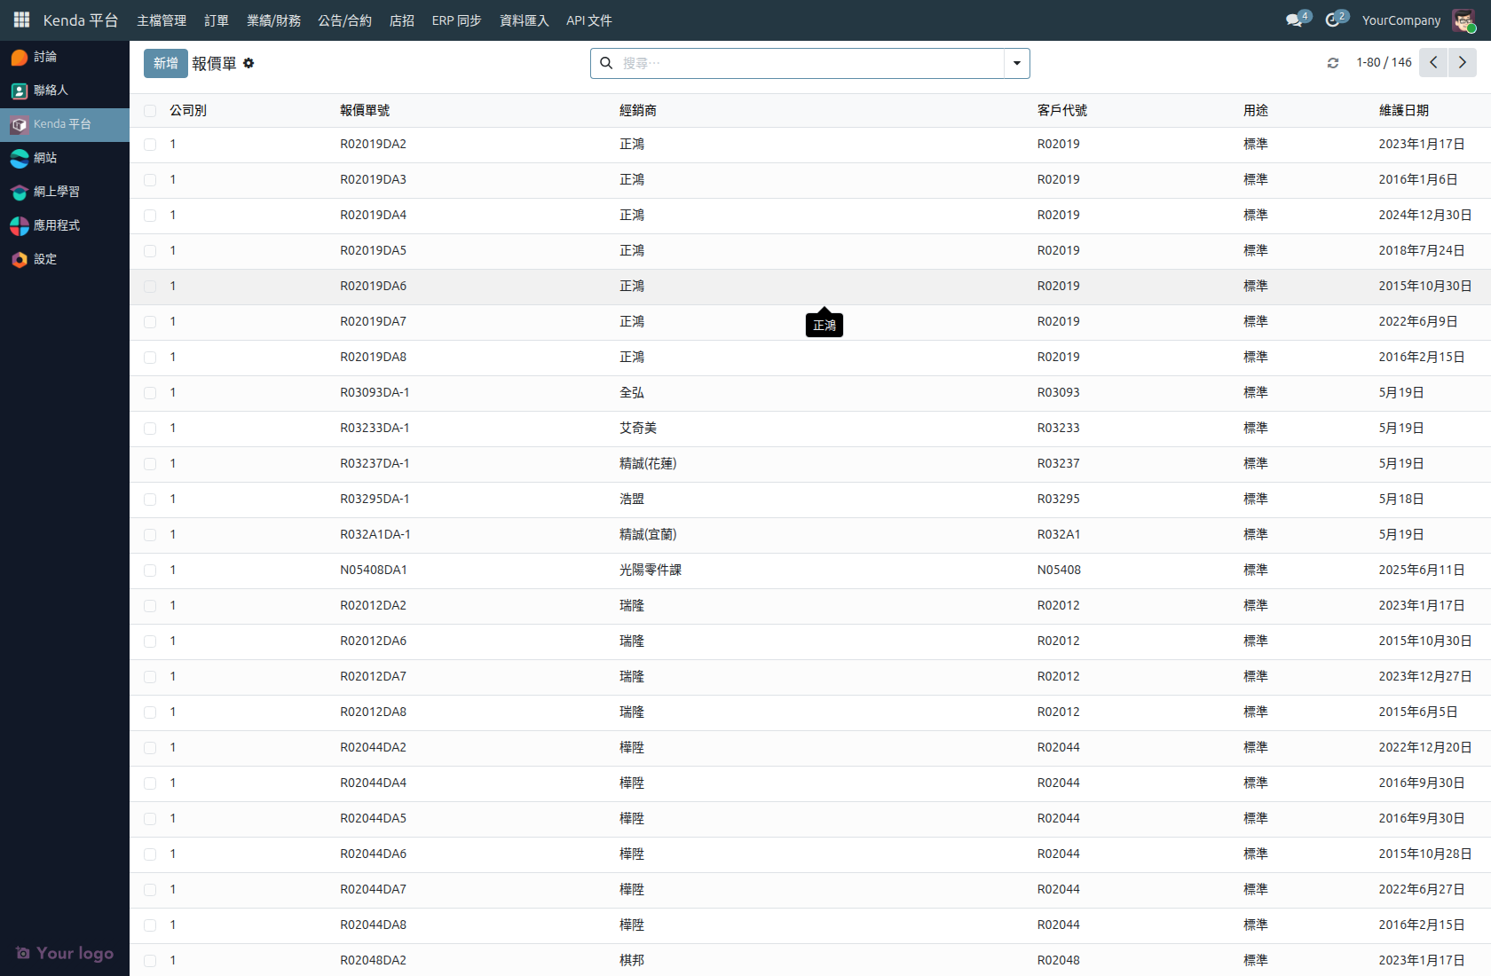The image size is (1491, 976).
Task: Open the user avatar menu
Action: [x=1464, y=20]
